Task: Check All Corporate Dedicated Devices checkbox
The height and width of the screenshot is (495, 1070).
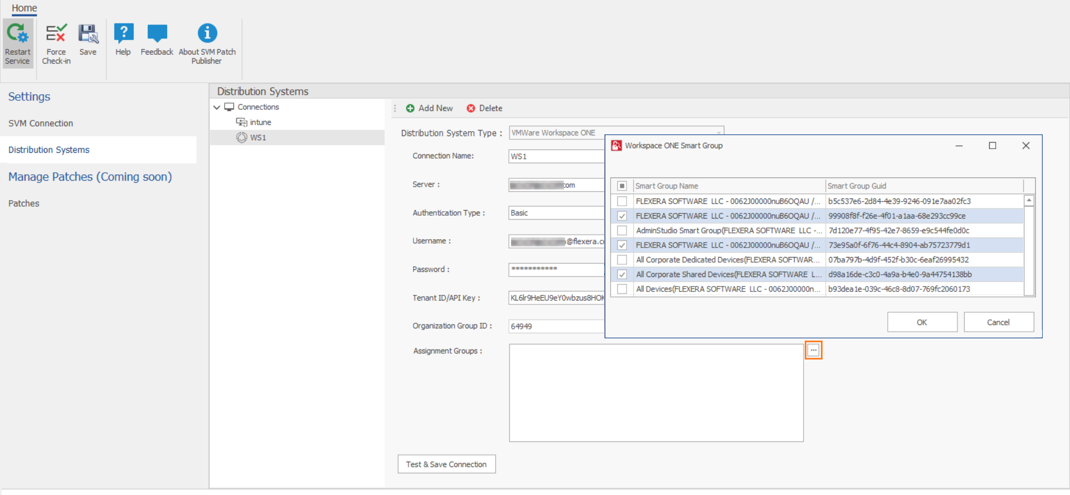Action: click(x=622, y=260)
